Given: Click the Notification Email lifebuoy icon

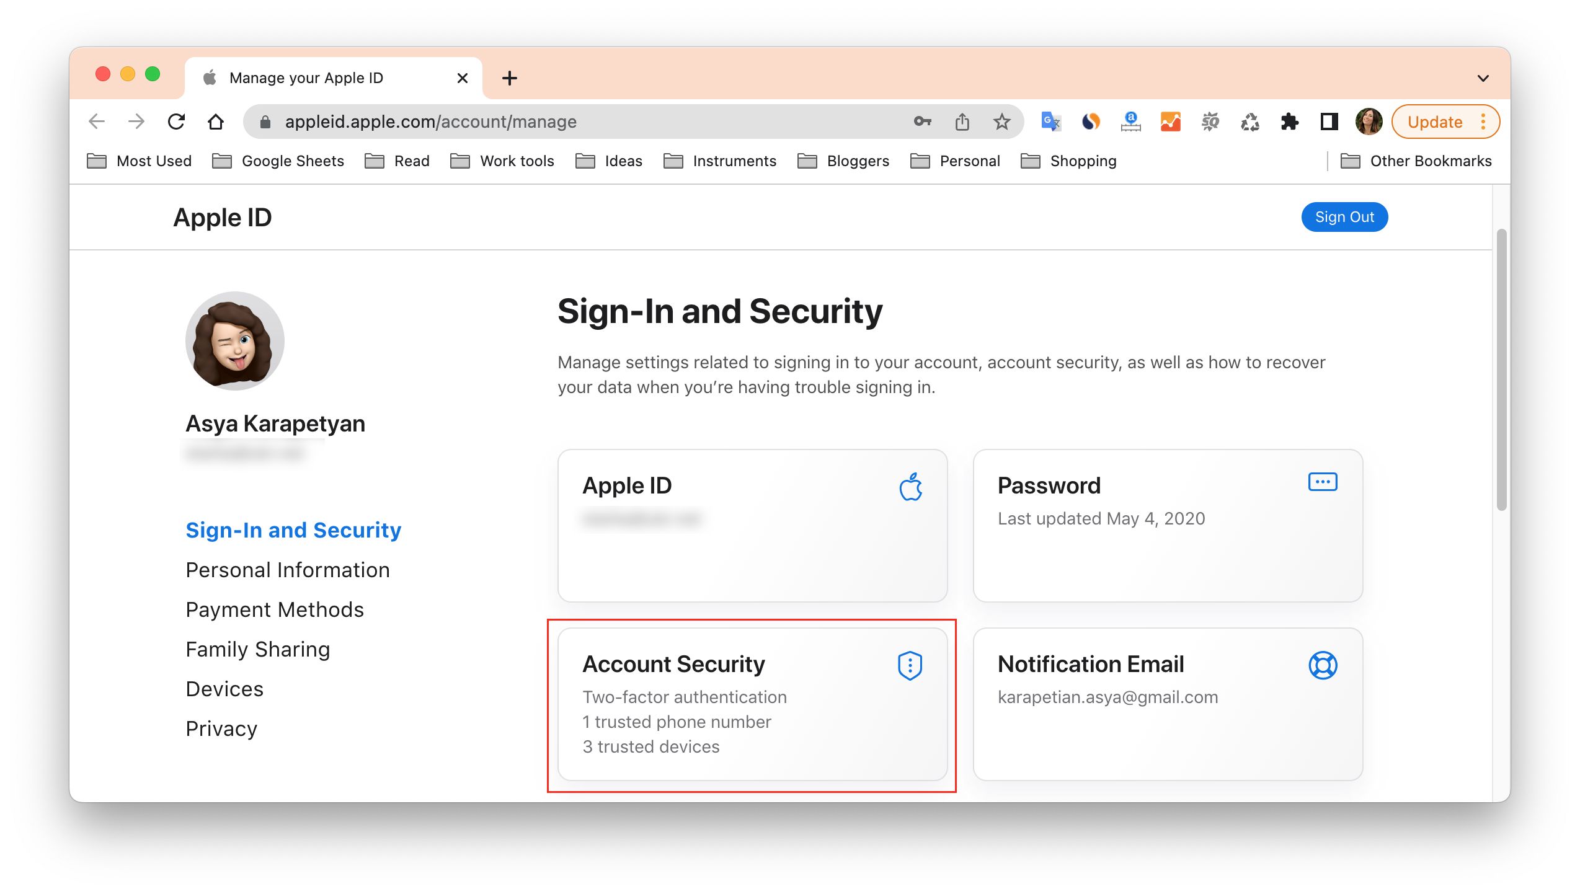Looking at the screenshot, I should coord(1324,665).
